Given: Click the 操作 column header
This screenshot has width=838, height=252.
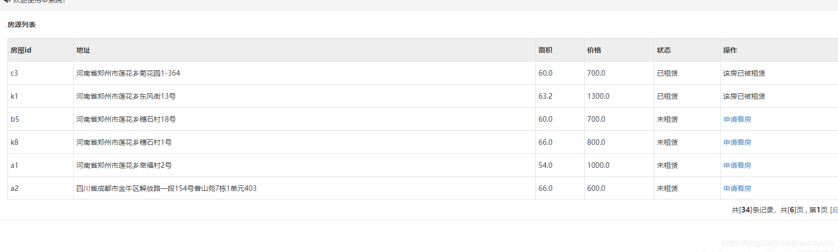Looking at the screenshot, I should [x=730, y=50].
